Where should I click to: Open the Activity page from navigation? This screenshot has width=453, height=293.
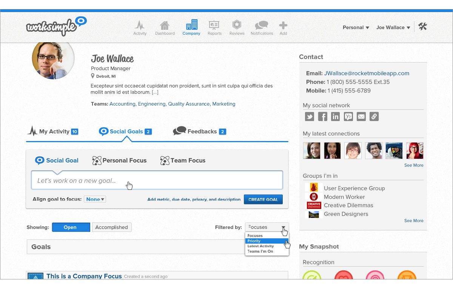(140, 28)
